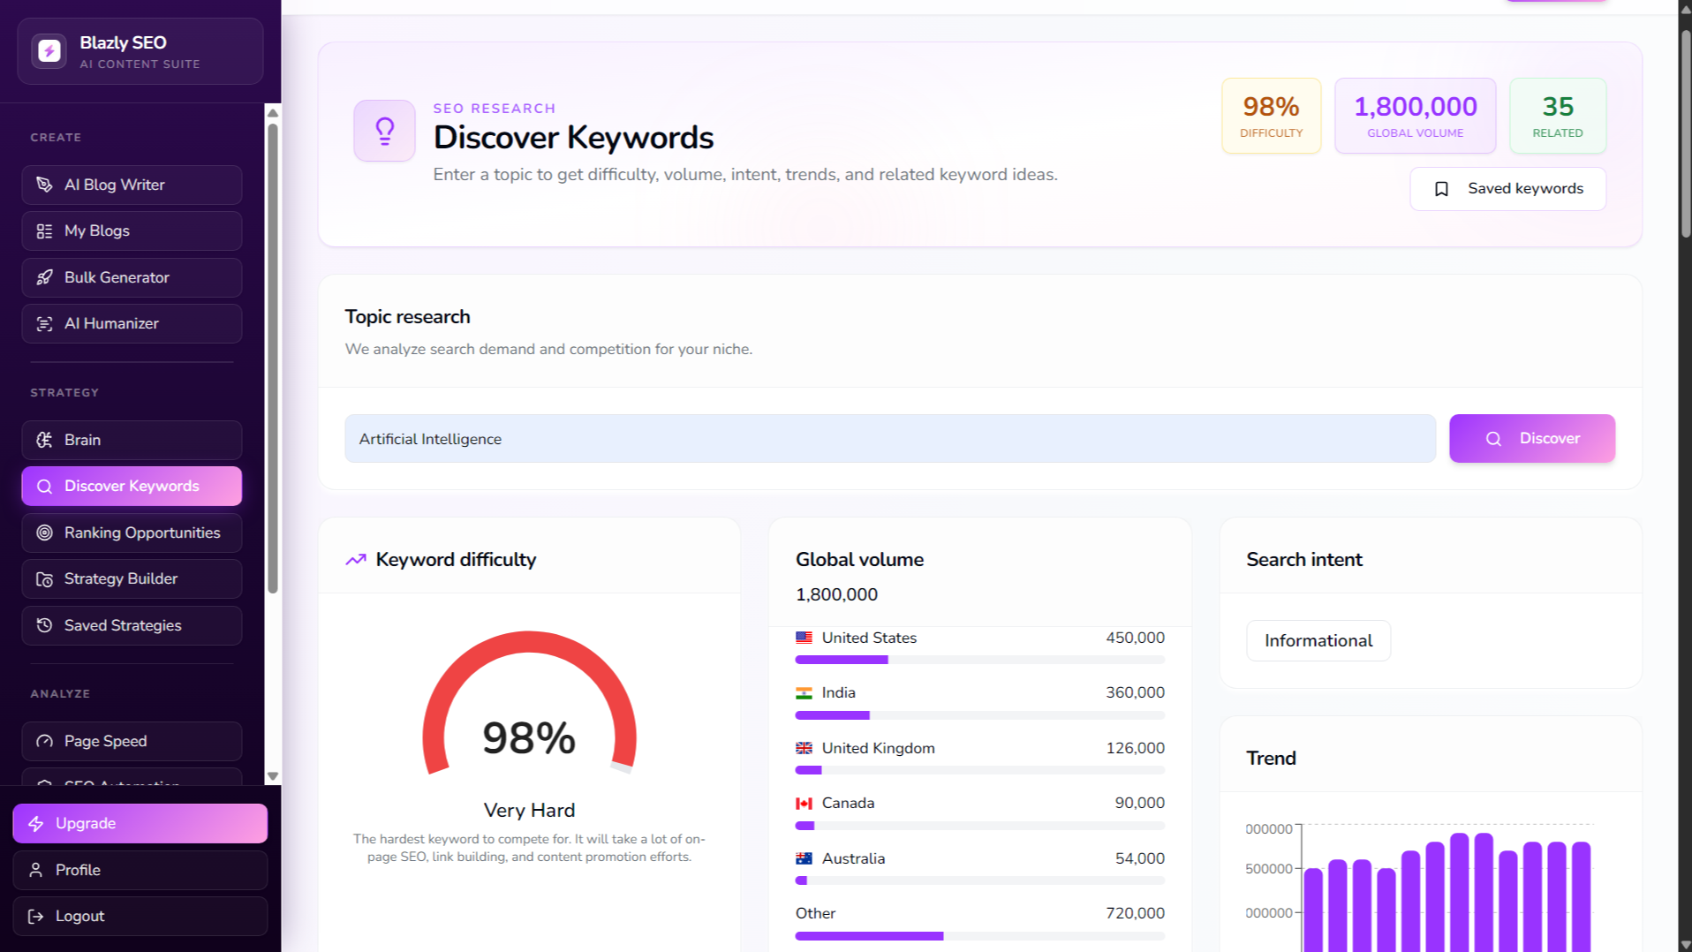This screenshot has width=1692, height=952.
Task: Click the bookmark icon in Saved keywords
Action: tap(1441, 189)
